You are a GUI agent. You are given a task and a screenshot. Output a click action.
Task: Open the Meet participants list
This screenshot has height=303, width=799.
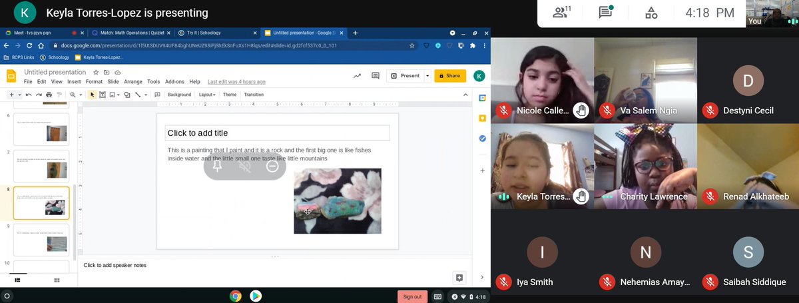coord(563,13)
